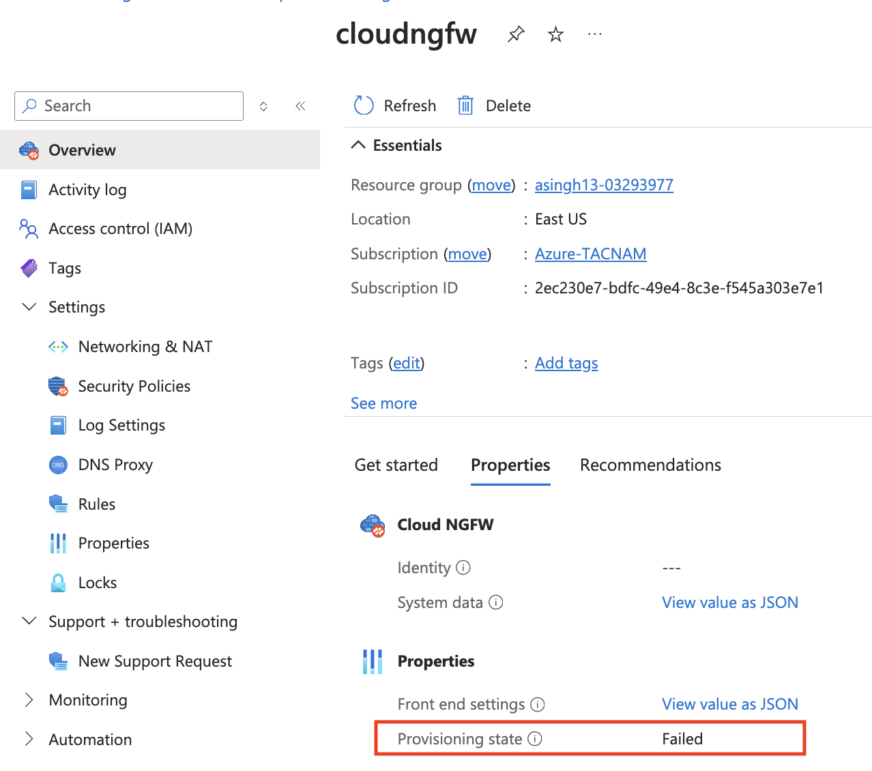Switch to the Get started tab
Screen dimensions: 872x771
tap(396, 465)
